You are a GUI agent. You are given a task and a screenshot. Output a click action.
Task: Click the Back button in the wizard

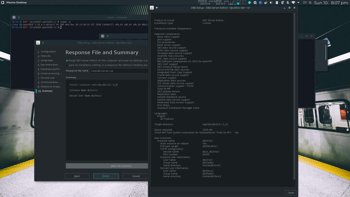pyautogui.click(x=77, y=176)
